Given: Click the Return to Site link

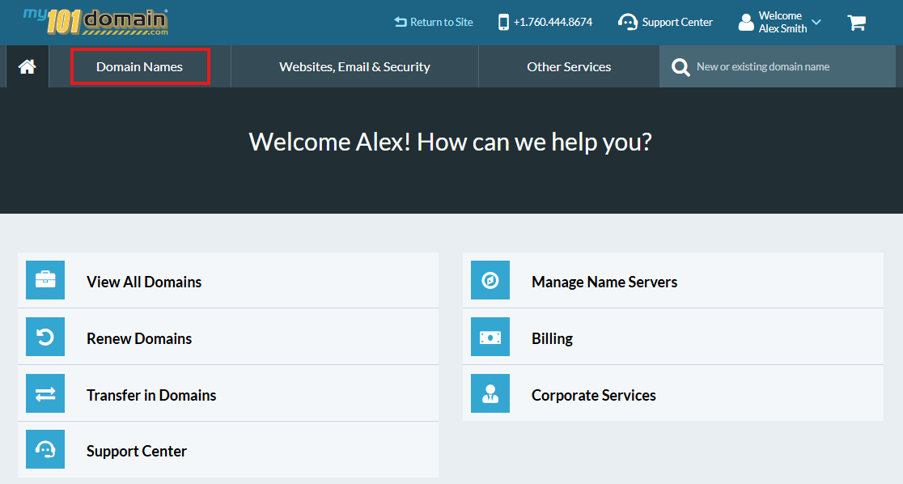Looking at the screenshot, I should tap(433, 22).
